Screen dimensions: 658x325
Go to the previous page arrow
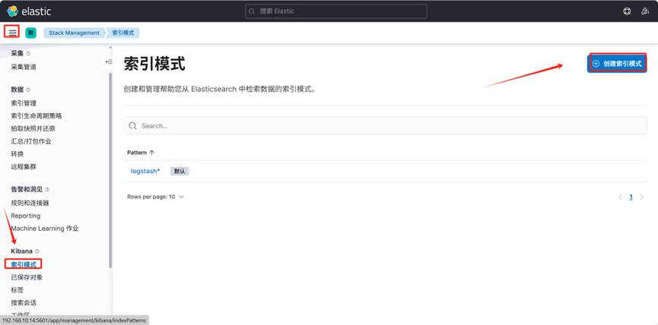click(x=620, y=197)
